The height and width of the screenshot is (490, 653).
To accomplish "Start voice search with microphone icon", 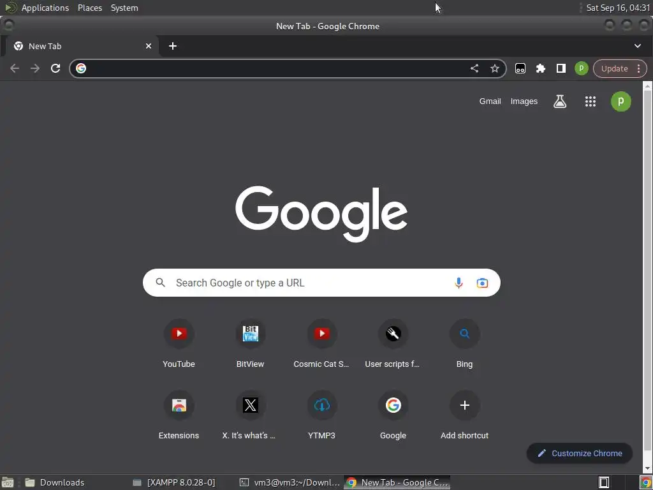I will [459, 283].
